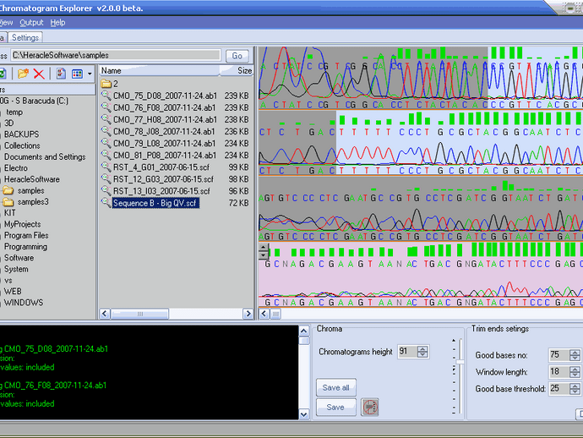The height and width of the screenshot is (438, 583).
Task: Switch to the Settings tab
Action: [25, 38]
